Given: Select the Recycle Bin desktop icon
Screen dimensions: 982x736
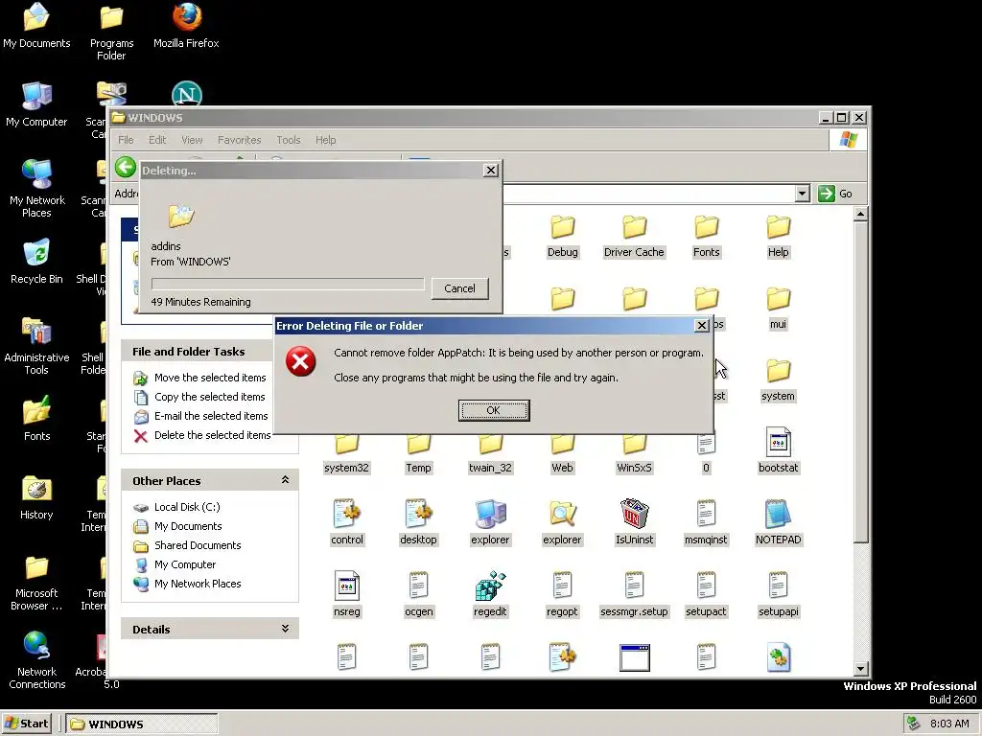Looking at the screenshot, I should tap(36, 262).
